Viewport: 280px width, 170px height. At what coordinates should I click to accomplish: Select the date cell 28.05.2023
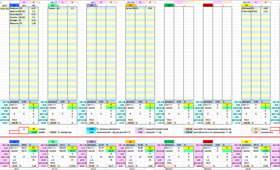(5, 8)
